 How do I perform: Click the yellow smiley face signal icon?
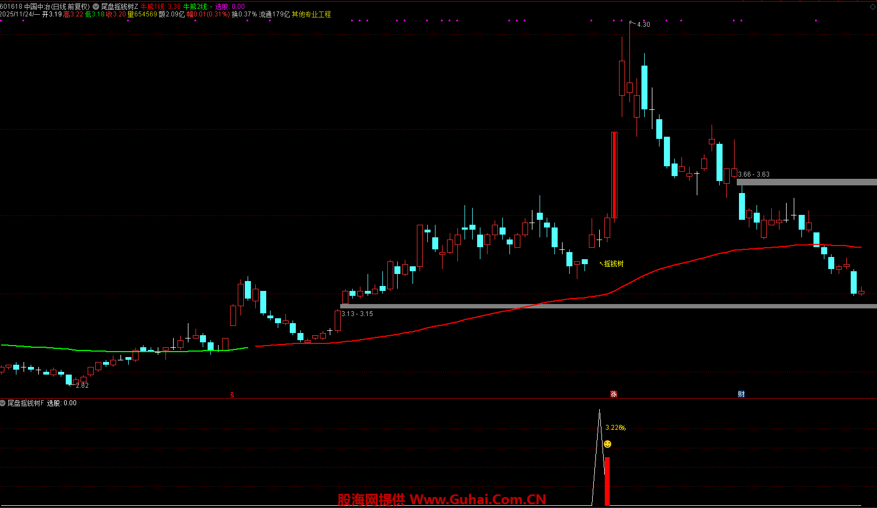[607, 444]
